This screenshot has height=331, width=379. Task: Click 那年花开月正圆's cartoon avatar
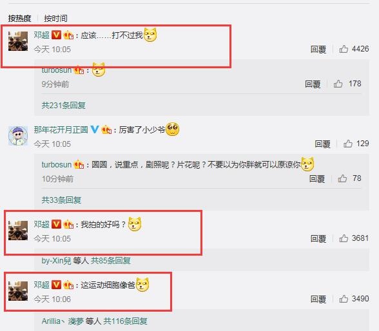tap(18, 136)
